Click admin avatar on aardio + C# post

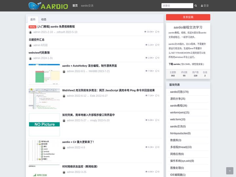(64, 147)
